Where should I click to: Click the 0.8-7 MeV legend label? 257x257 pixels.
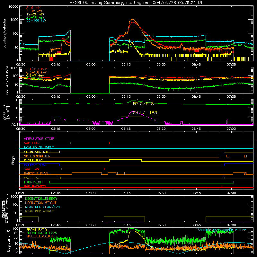[35, 75]
